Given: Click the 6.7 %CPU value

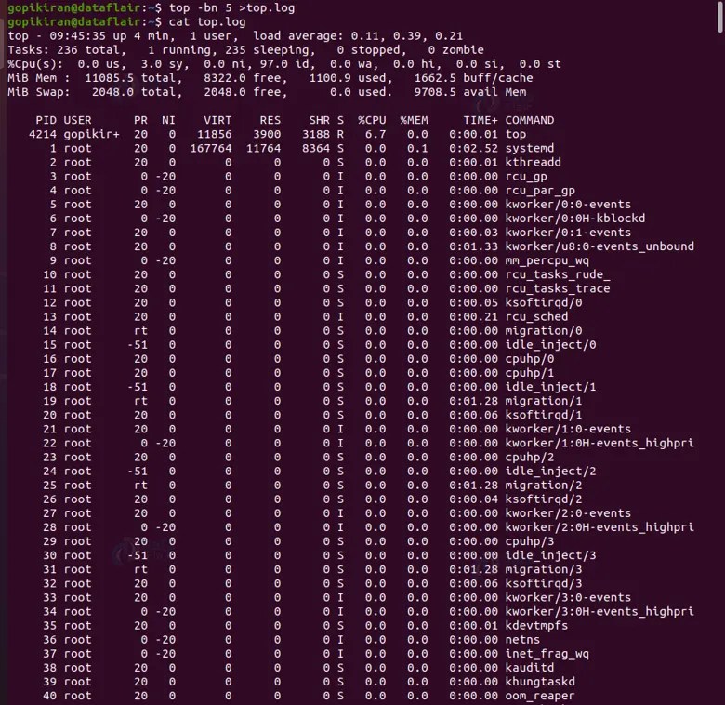Looking at the screenshot, I should click(x=375, y=134).
